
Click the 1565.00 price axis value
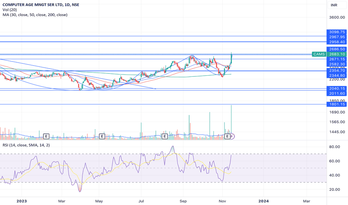click(x=337, y=122)
